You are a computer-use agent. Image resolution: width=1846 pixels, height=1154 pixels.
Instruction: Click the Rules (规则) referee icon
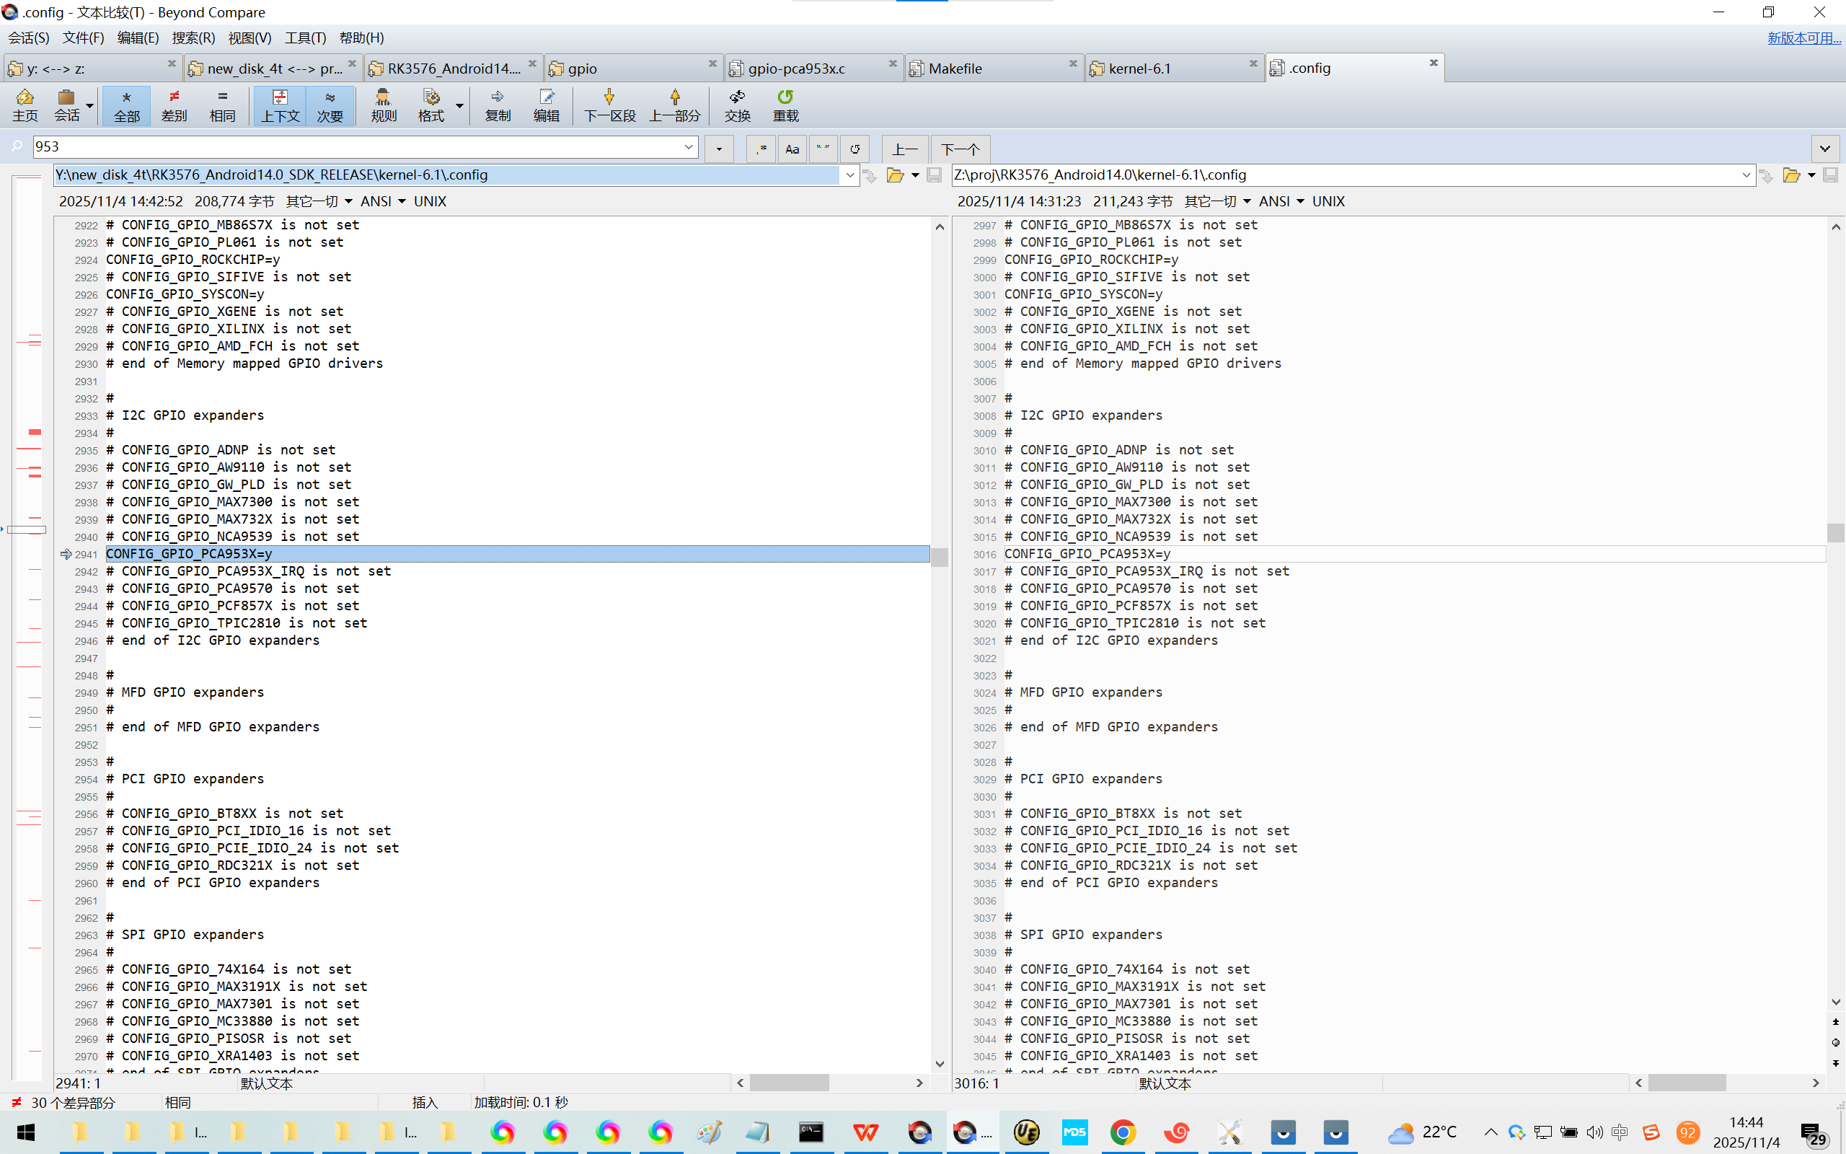(x=383, y=105)
